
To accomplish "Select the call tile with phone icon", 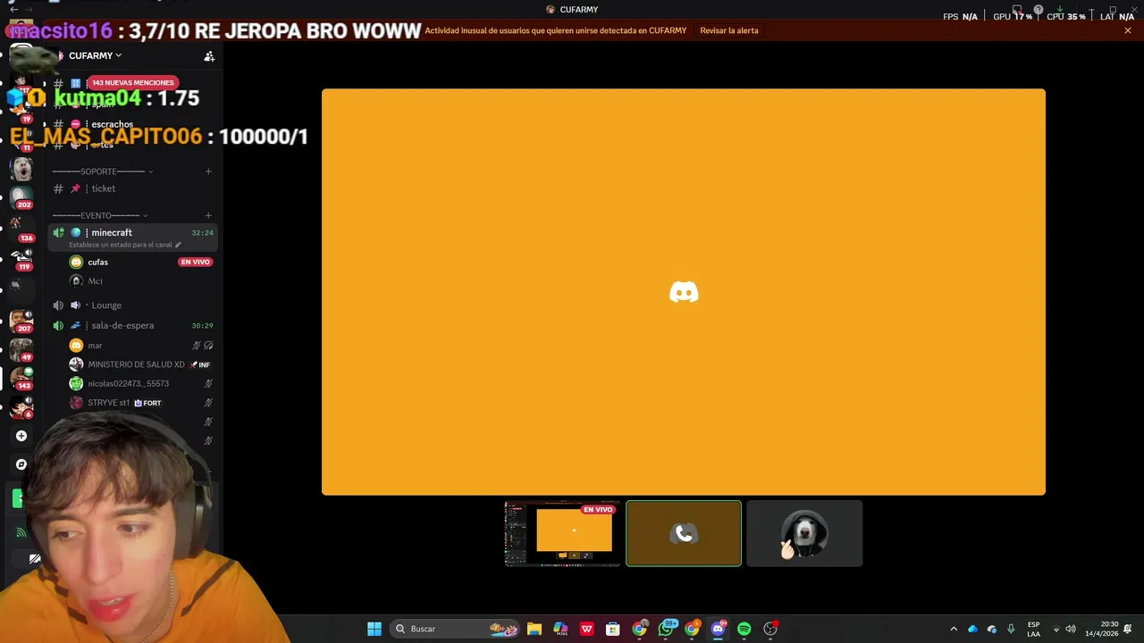I will click(684, 533).
